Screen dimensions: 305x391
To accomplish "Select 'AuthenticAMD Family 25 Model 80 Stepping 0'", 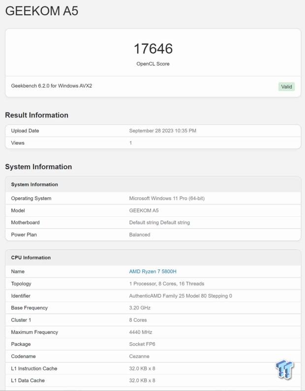I will click(x=181, y=296).
